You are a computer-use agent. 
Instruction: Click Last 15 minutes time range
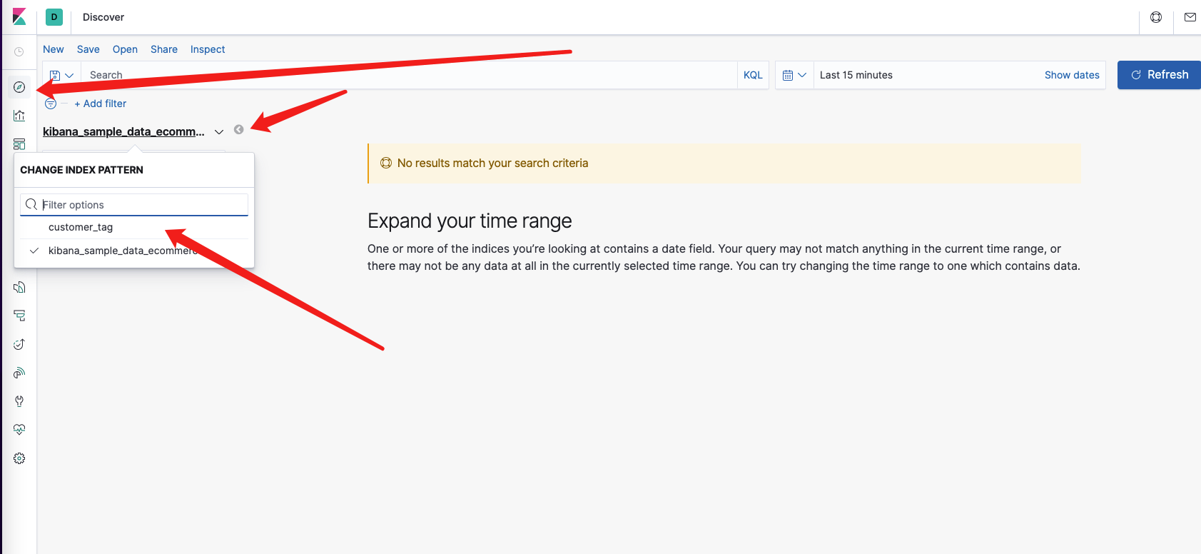pyautogui.click(x=856, y=75)
